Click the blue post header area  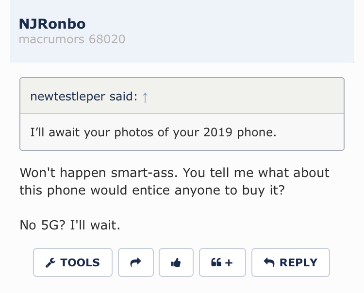point(182,31)
